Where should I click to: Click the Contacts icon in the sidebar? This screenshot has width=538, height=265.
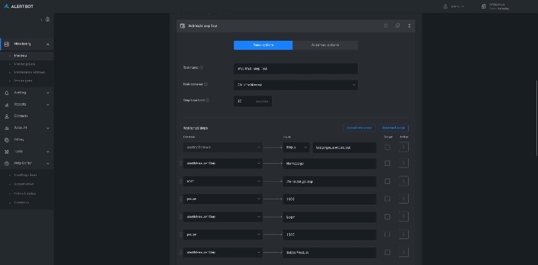(7, 116)
